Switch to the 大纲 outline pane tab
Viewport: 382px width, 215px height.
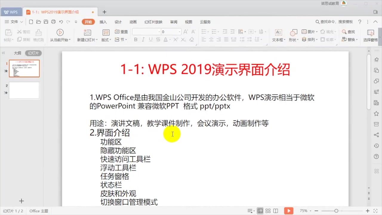point(17,53)
